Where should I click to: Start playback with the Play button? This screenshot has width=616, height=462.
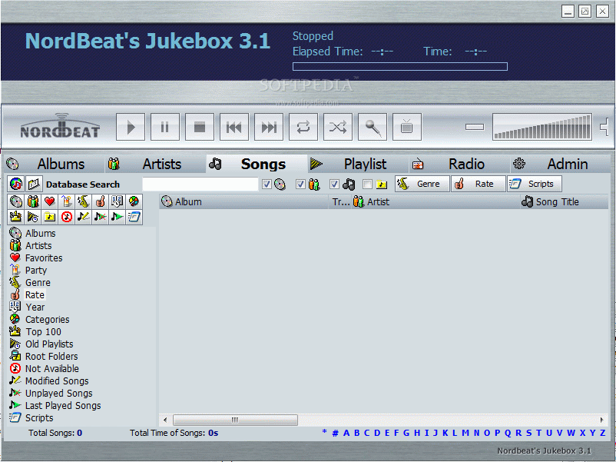click(131, 127)
